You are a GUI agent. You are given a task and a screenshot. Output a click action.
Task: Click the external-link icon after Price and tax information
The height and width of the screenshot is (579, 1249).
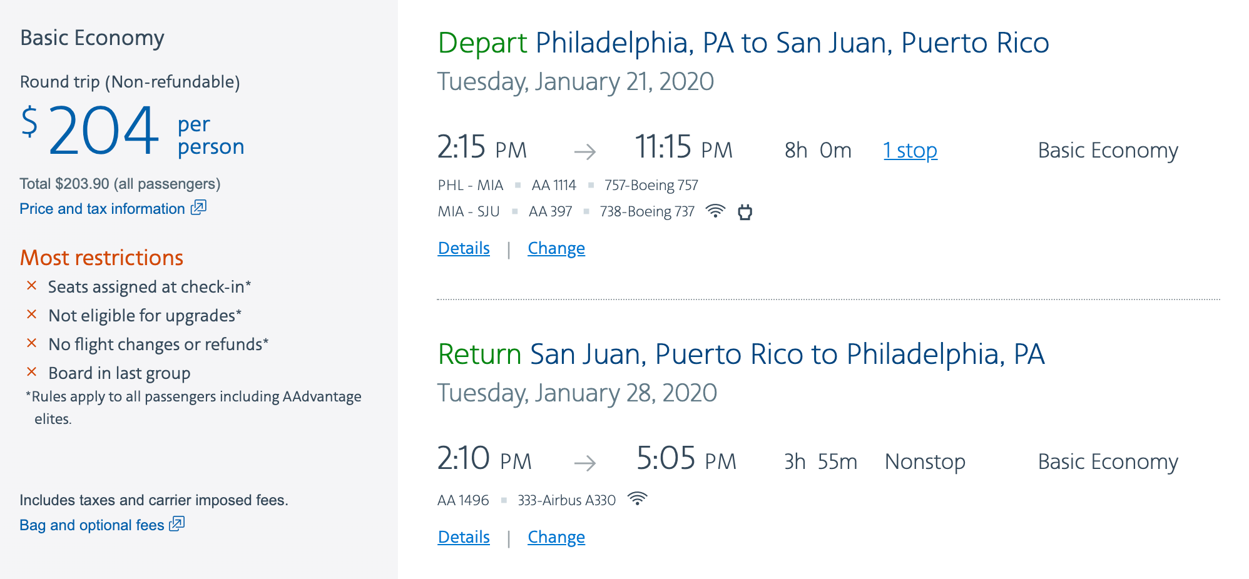tap(198, 208)
